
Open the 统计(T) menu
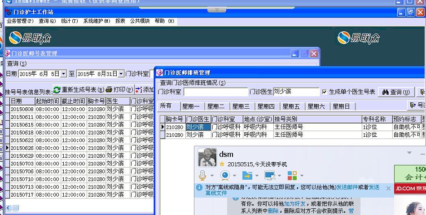click(x=69, y=21)
